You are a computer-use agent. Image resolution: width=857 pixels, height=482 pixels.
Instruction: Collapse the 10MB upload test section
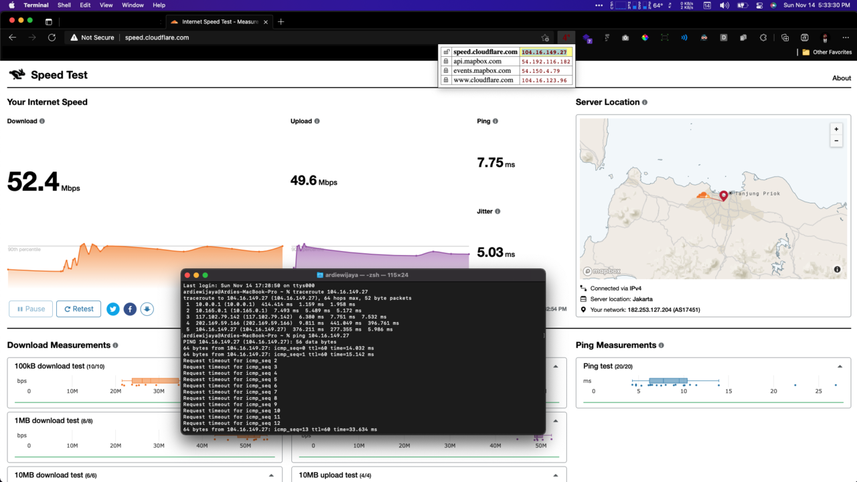[556, 475]
